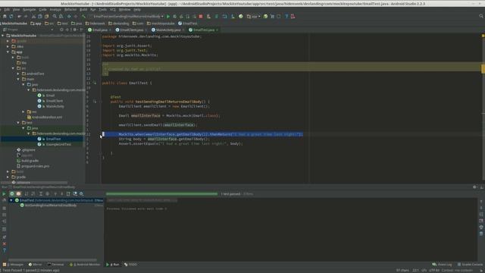Open the Android Monitor tool window
The image size is (485, 273).
pos(85,265)
